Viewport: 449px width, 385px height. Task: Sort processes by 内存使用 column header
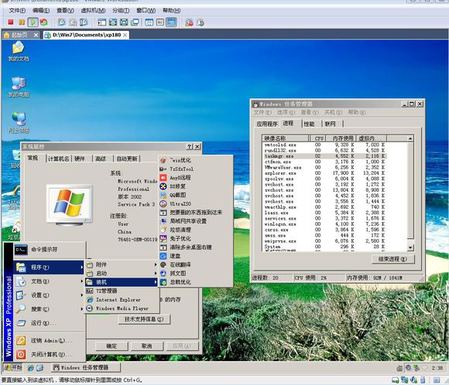coord(342,138)
